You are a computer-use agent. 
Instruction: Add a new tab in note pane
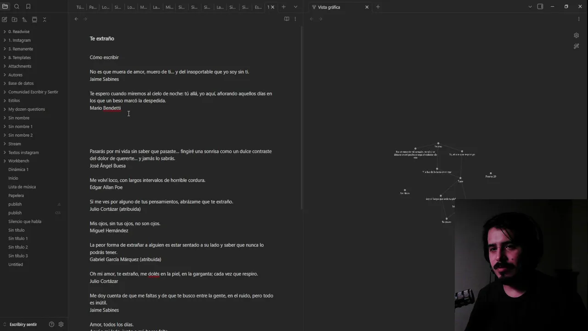tap(283, 7)
